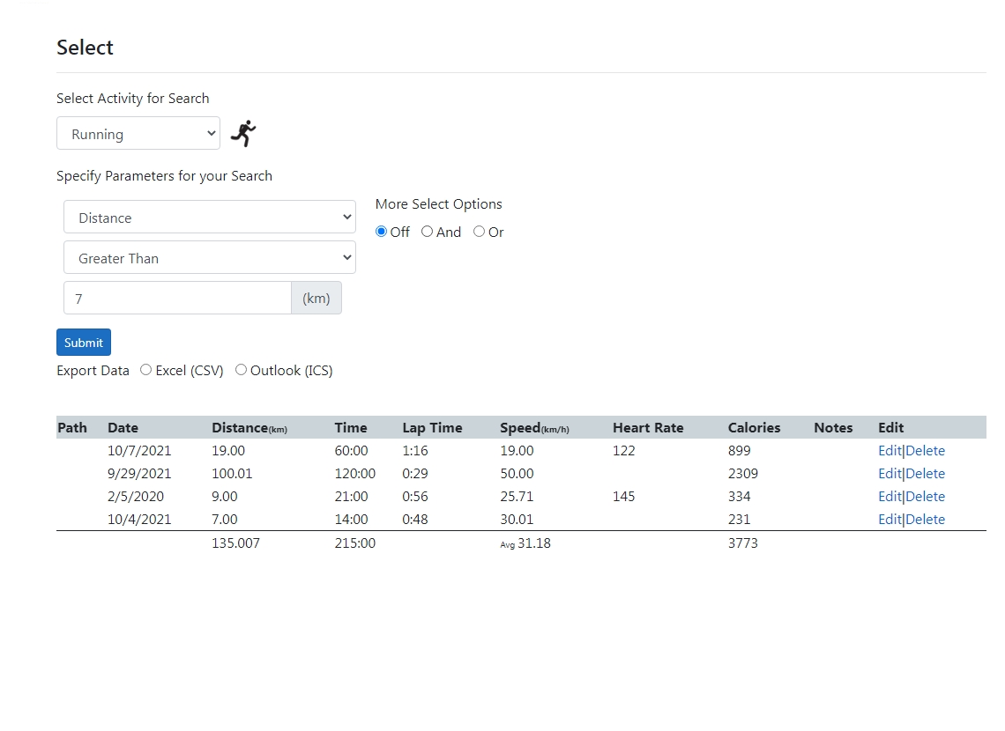Click the Distance column header

[240, 428]
